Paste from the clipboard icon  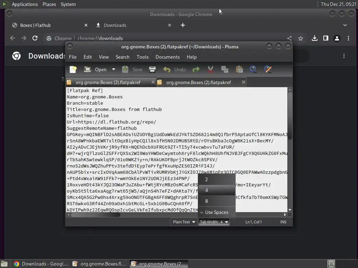pyautogui.click(x=239, y=69)
